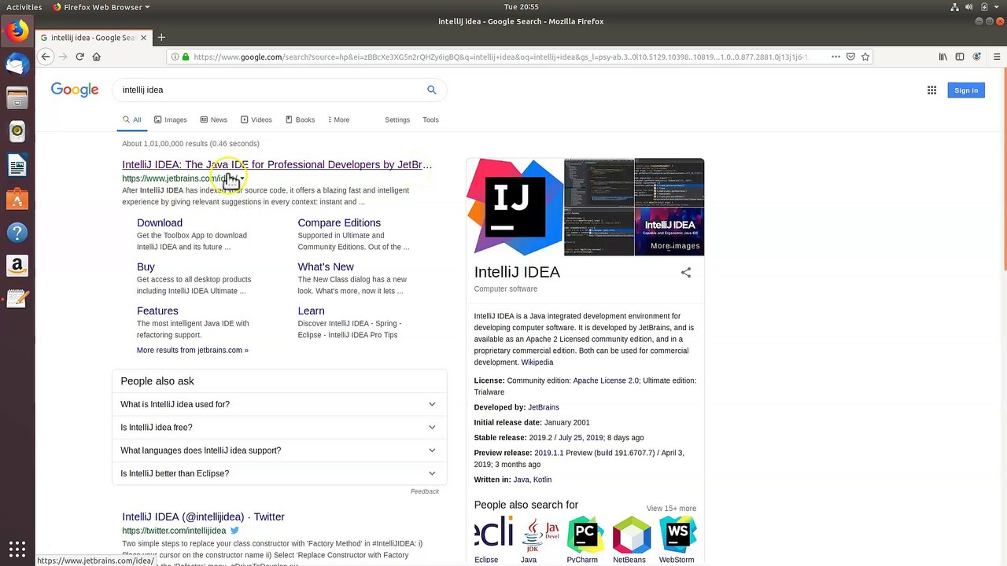Open the network status indicator

(x=954, y=7)
